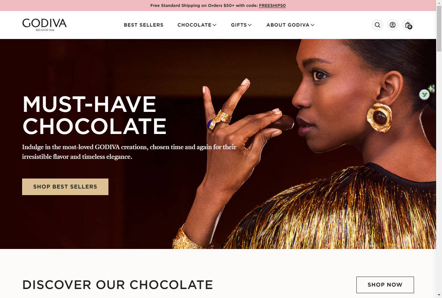442x298 pixels.
Task: Open the shopping bag cart icon
Action: pyautogui.click(x=408, y=25)
